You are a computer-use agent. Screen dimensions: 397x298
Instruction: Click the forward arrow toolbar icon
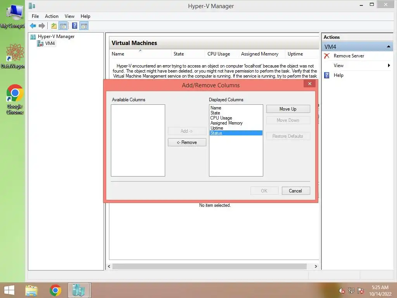[42, 26]
